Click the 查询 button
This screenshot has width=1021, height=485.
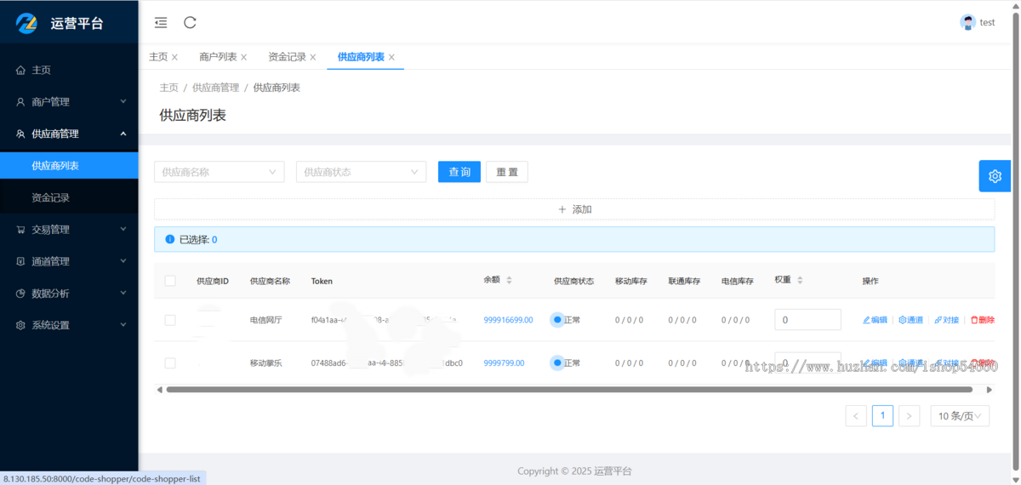coord(459,172)
